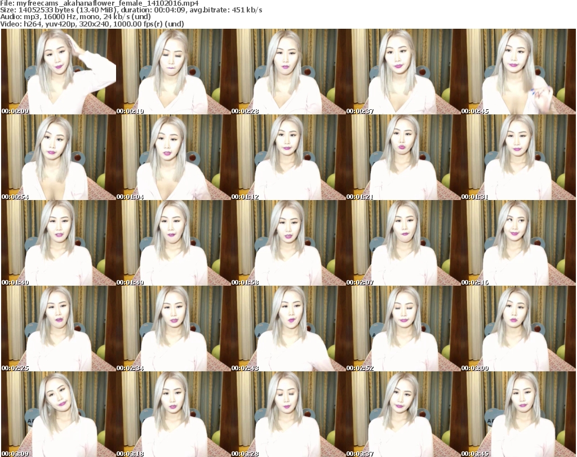
Task: Select the frame at 00:00:19
Action: [x=174, y=72]
